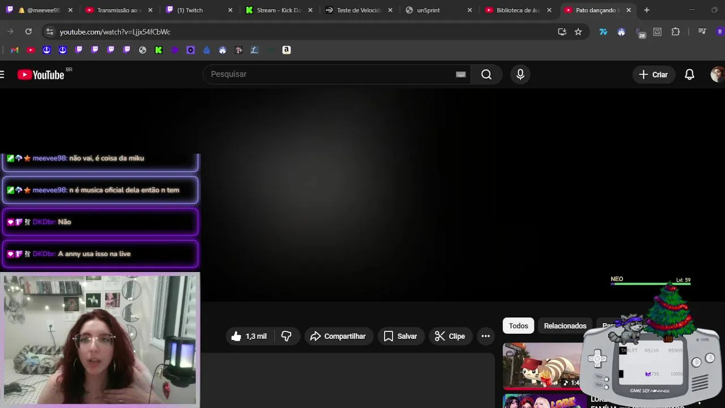Image resolution: width=725 pixels, height=408 pixels.
Task: Click the page reload icon
Action: (x=28, y=32)
